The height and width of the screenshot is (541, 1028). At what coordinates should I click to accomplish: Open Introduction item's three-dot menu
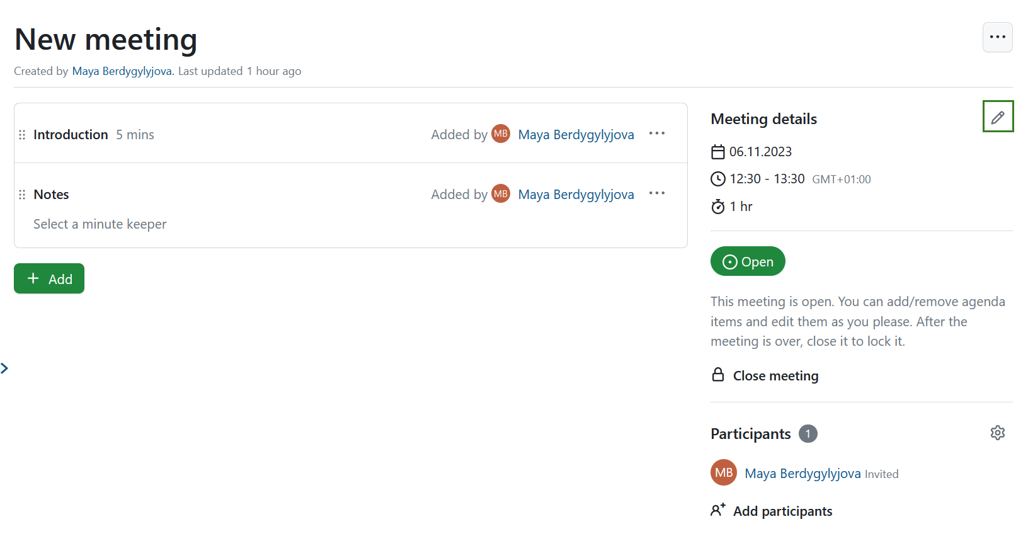point(657,134)
